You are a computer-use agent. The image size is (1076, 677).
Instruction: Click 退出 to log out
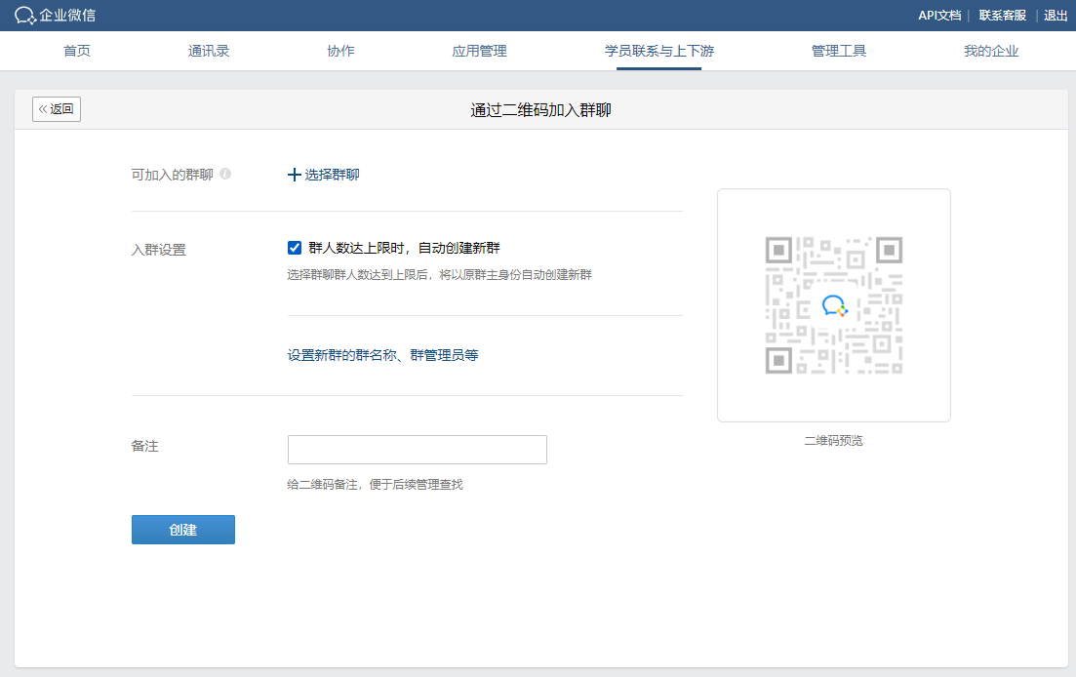(x=1056, y=15)
